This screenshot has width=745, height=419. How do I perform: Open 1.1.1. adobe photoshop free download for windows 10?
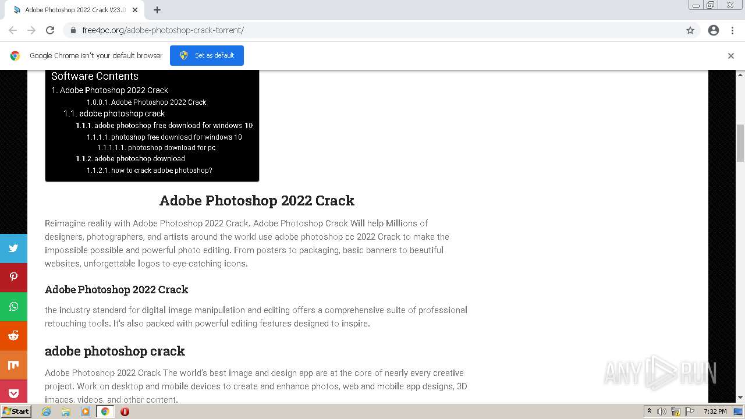tap(164, 126)
